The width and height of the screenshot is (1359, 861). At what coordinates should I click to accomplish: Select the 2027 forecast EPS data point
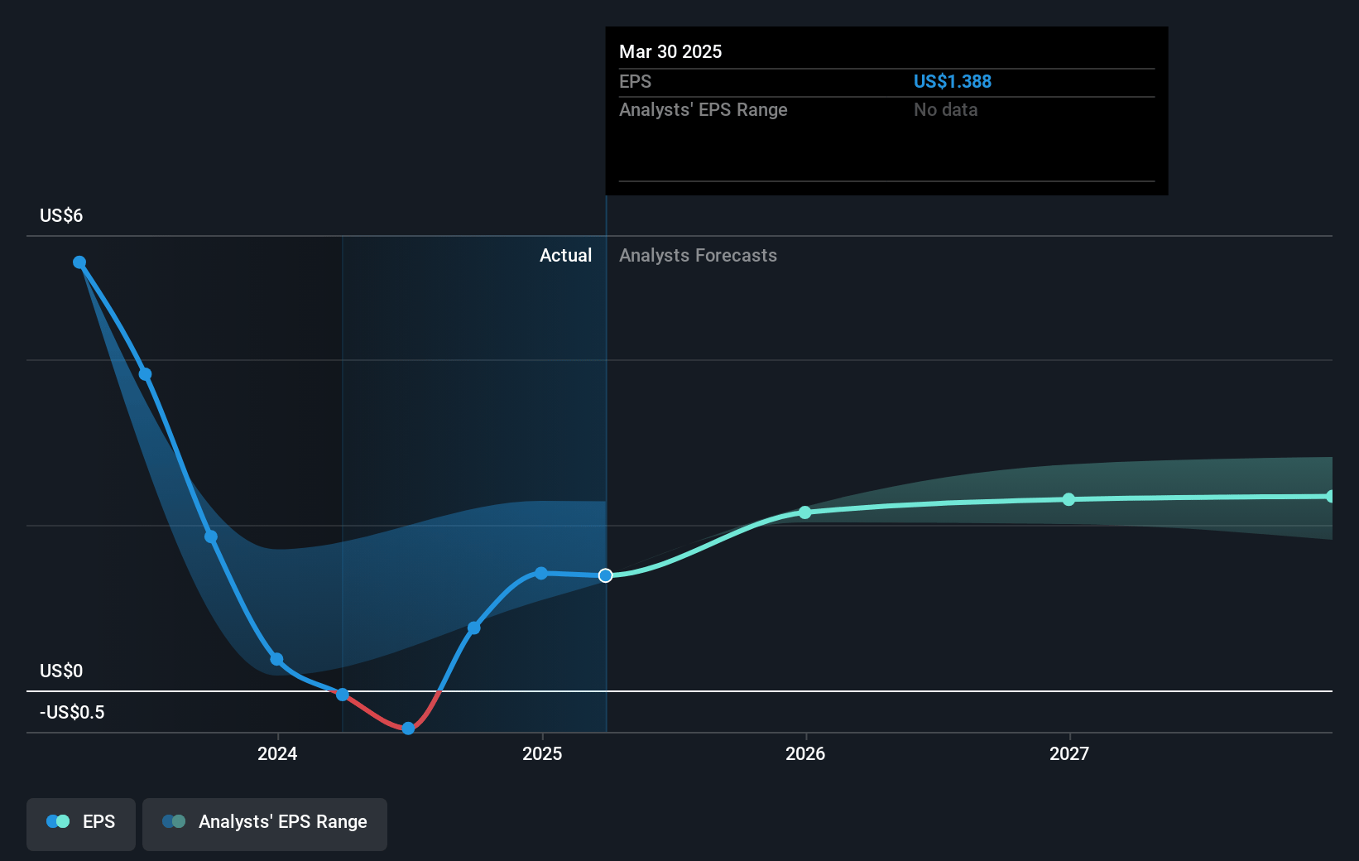click(1068, 499)
